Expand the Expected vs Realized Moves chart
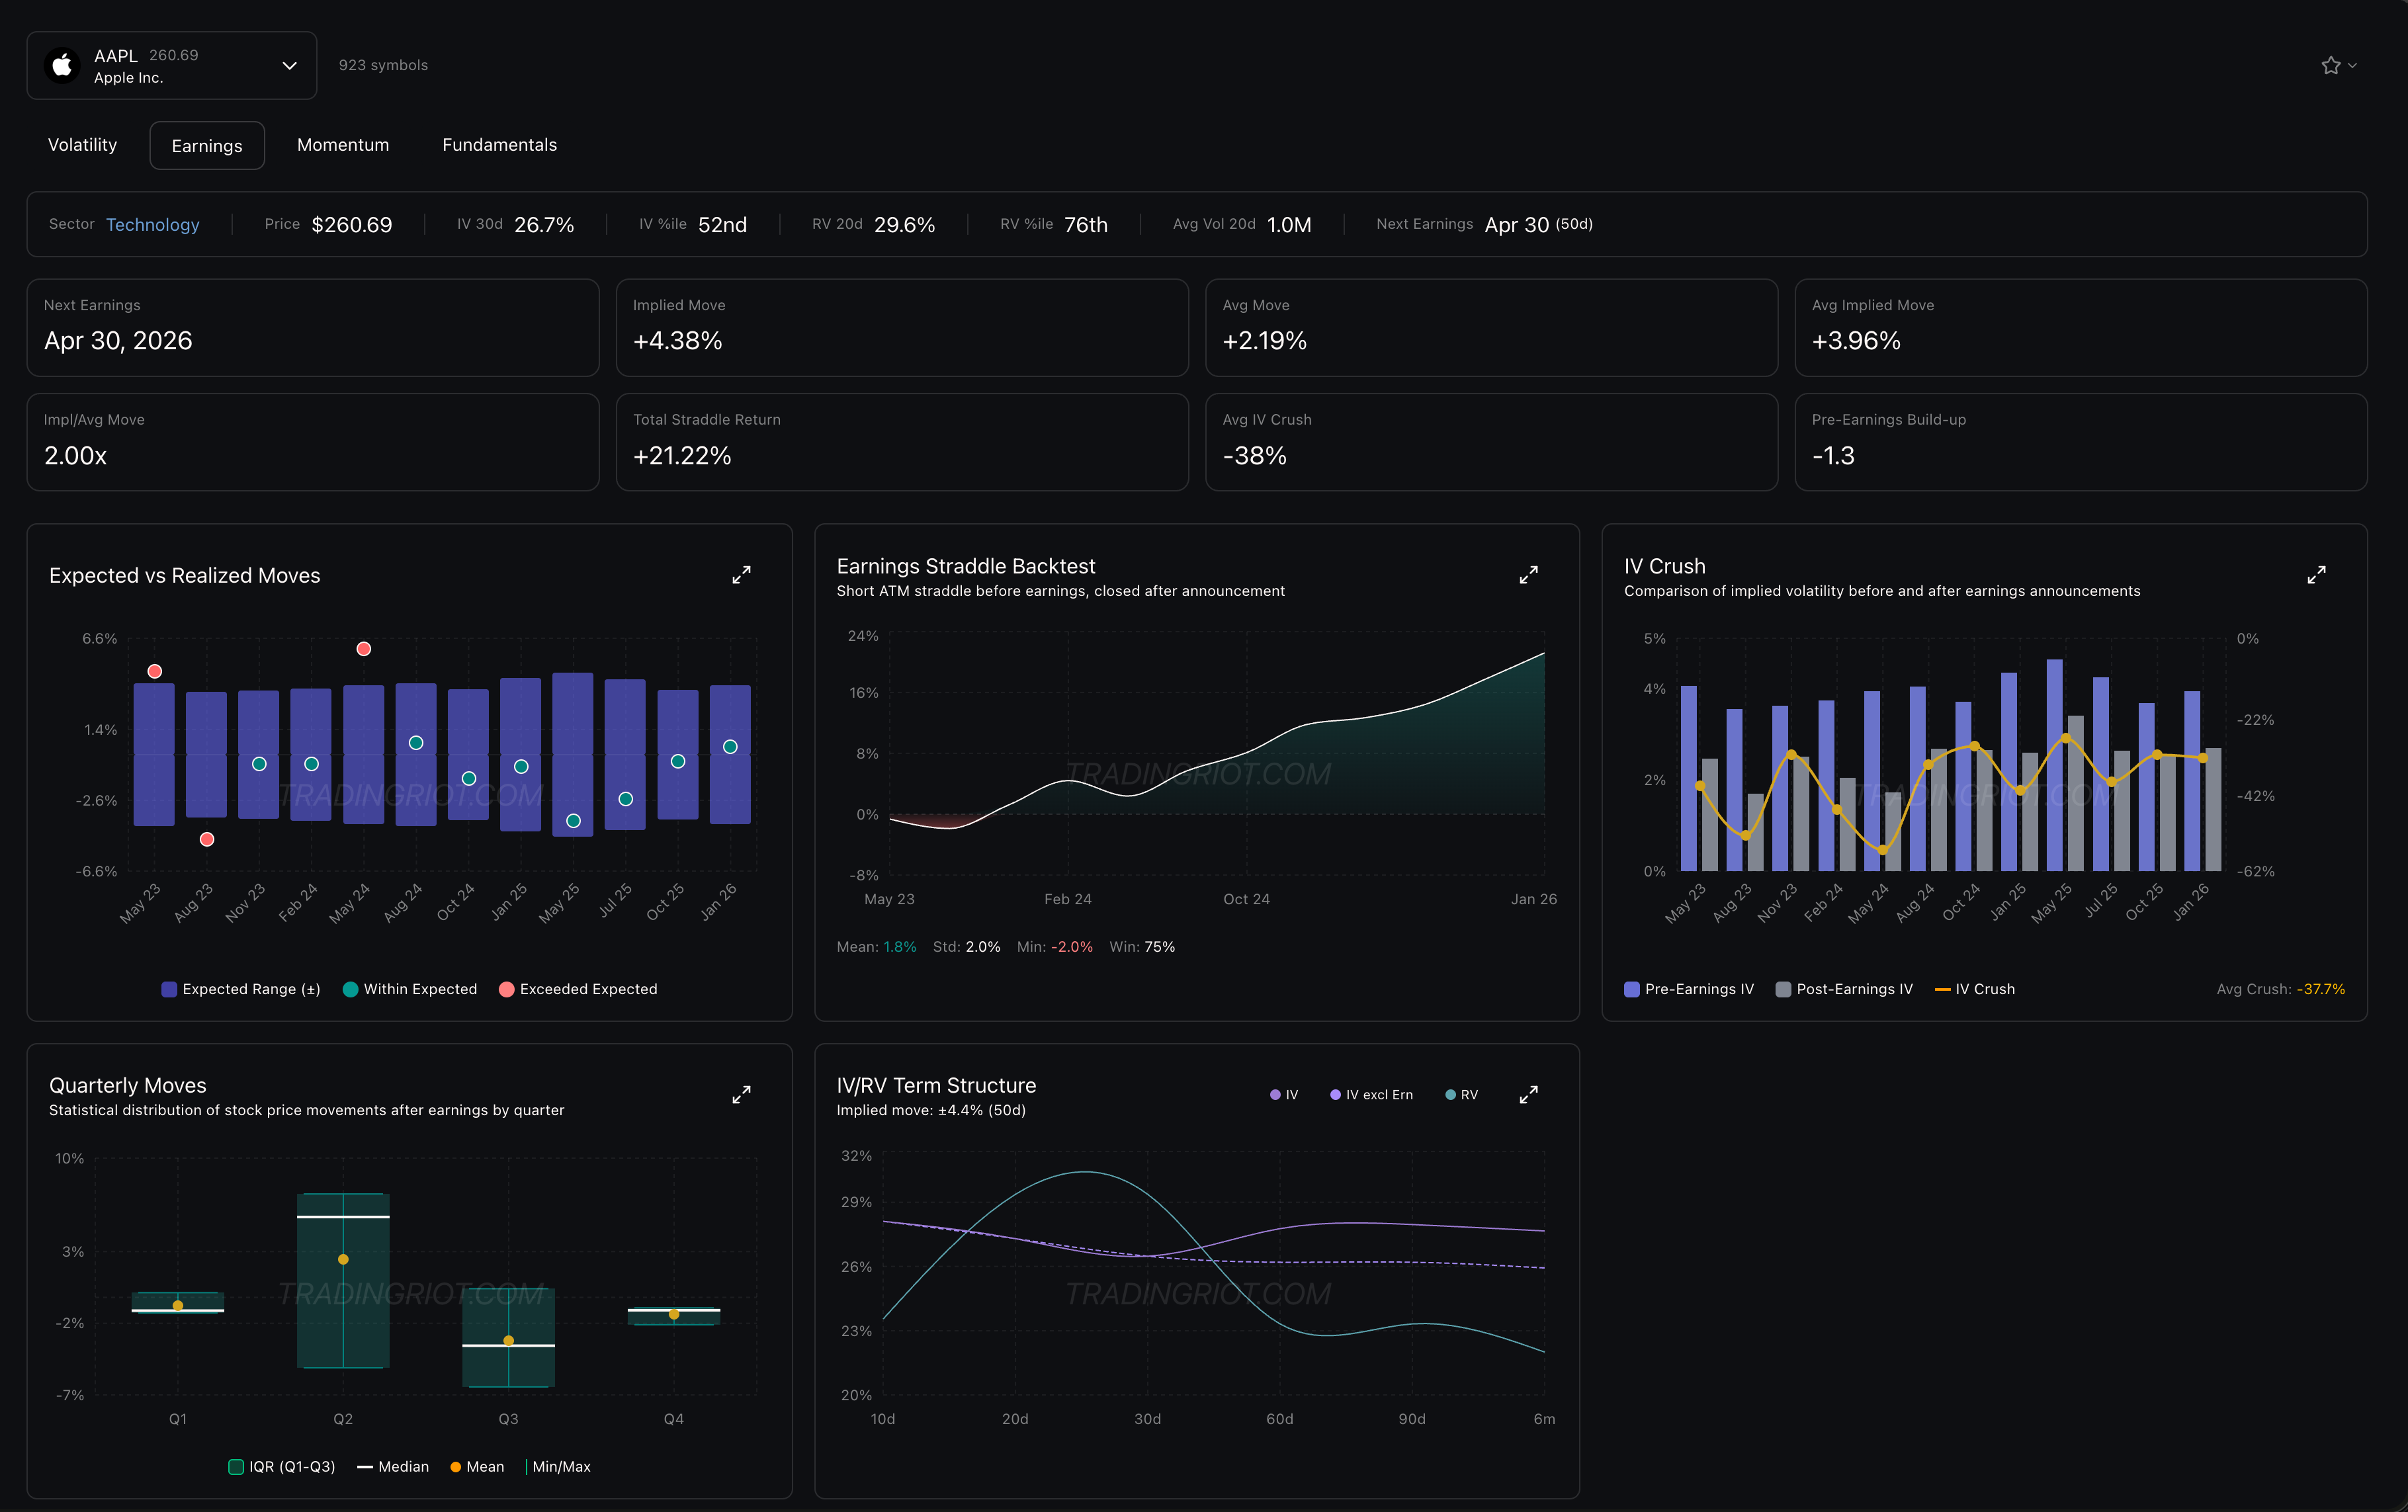Image resolution: width=2408 pixels, height=1512 pixels. [x=741, y=575]
